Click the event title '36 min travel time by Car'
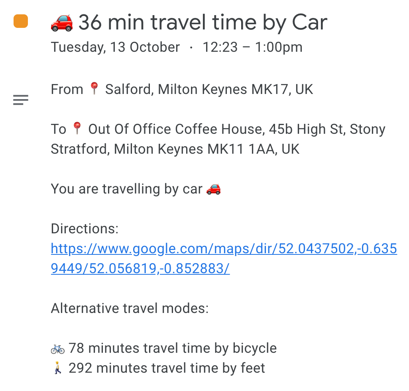This screenshot has height=391, width=409. (x=203, y=23)
